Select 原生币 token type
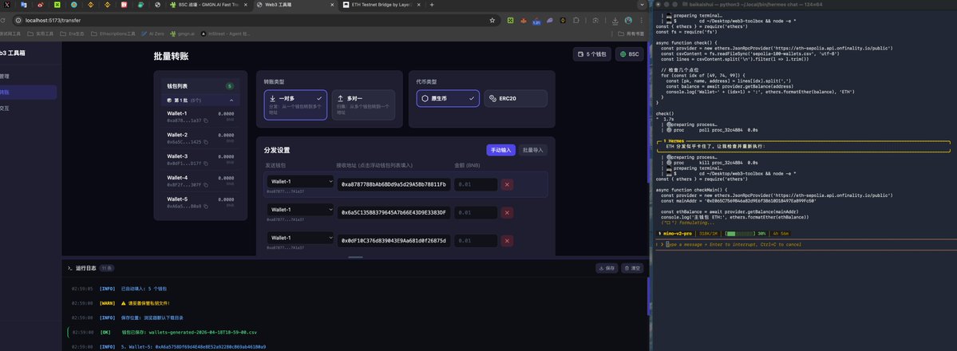The height and width of the screenshot is (351, 957). [x=448, y=98]
